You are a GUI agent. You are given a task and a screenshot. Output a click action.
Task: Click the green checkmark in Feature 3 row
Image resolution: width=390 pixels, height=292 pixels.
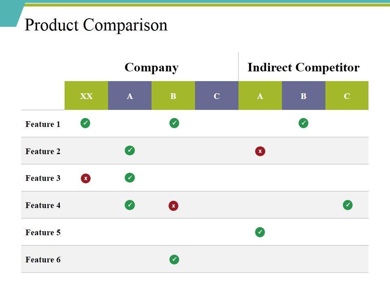coord(130,178)
